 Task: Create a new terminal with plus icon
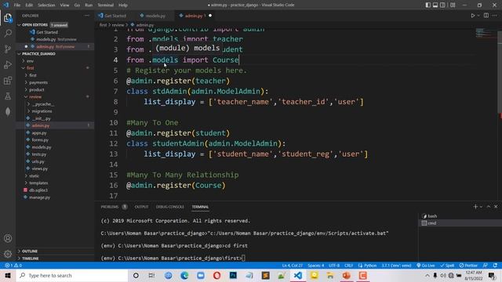(x=475, y=207)
